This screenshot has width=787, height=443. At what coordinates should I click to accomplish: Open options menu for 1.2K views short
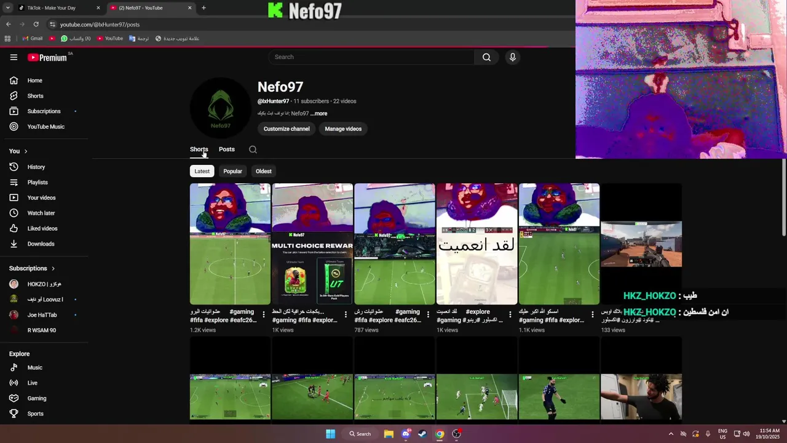click(264, 314)
